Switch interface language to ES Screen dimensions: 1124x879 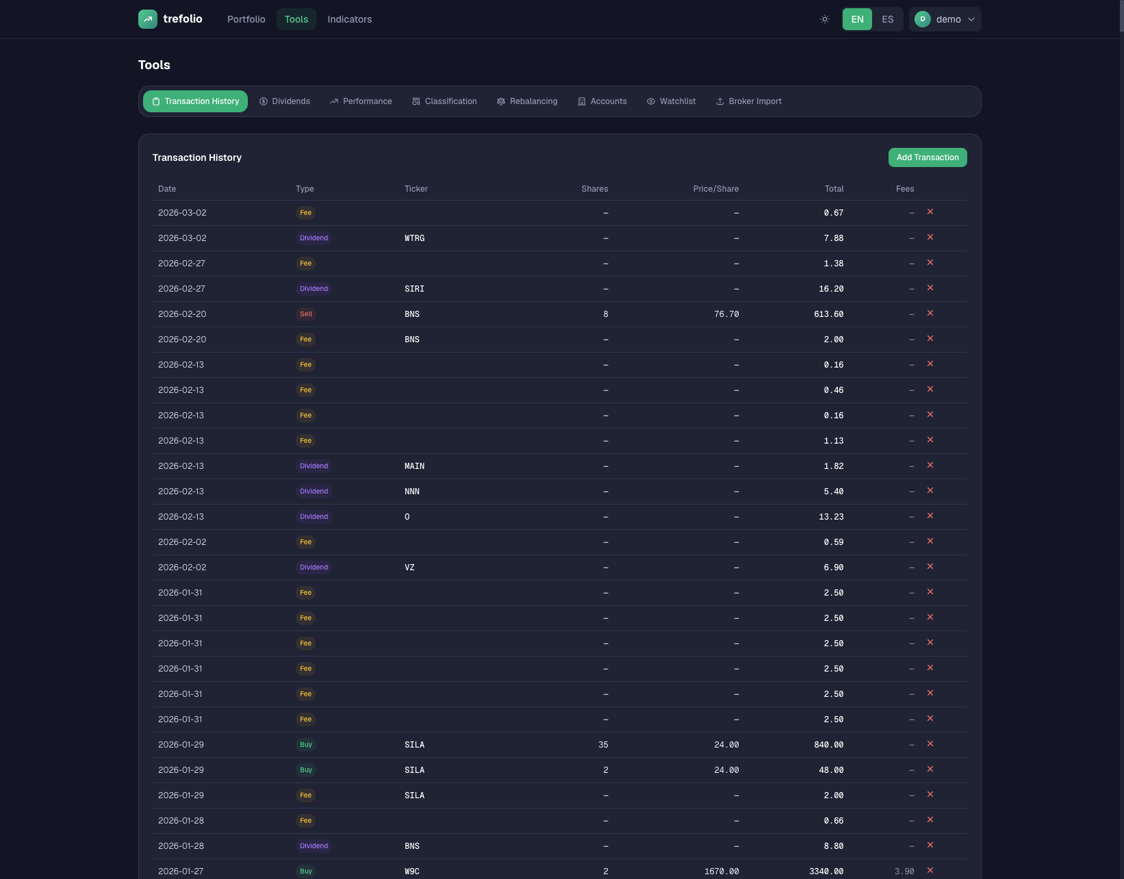(x=887, y=19)
